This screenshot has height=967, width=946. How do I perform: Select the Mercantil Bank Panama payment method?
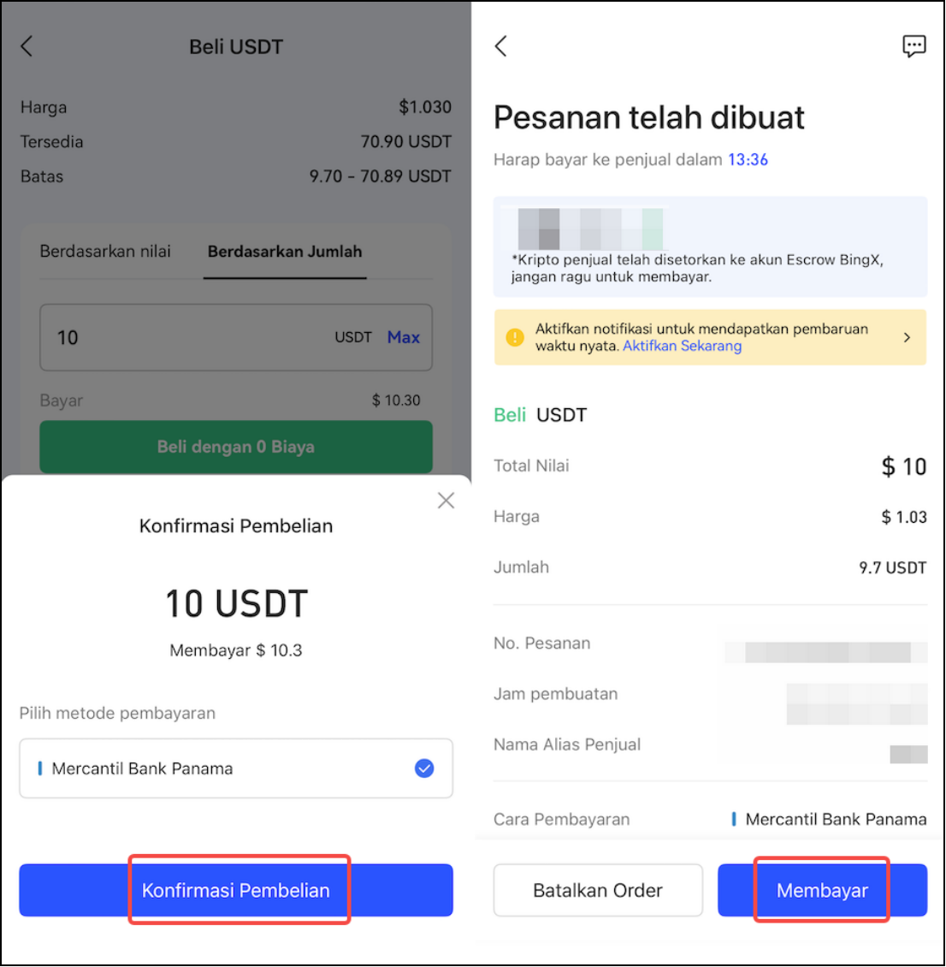pos(236,768)
